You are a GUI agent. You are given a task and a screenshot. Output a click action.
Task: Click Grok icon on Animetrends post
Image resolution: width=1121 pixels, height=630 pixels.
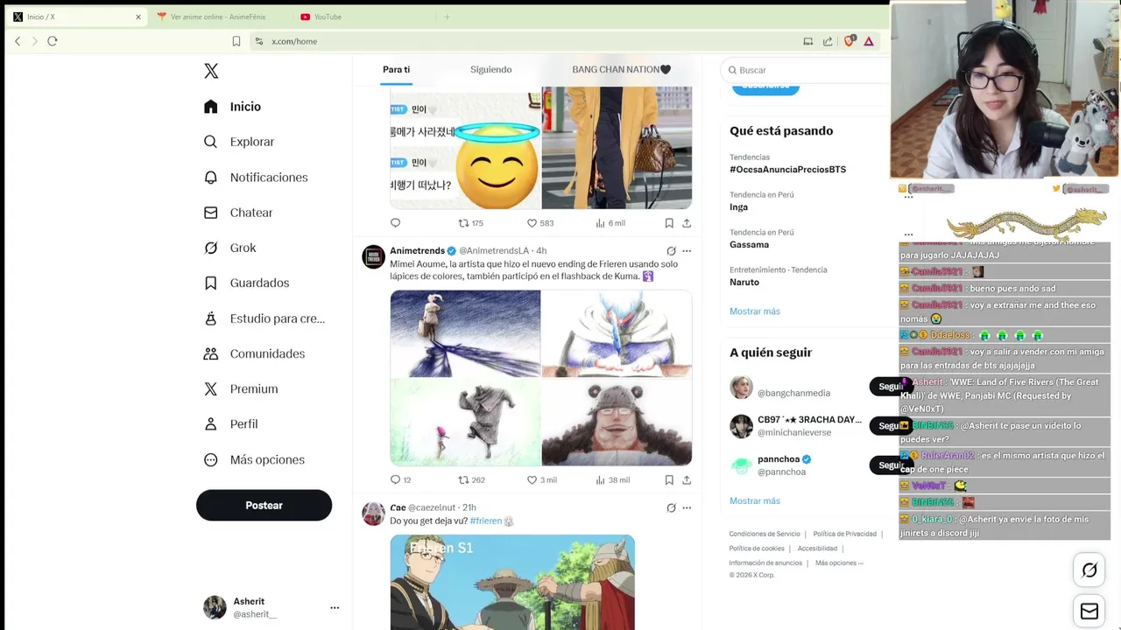(x=671, y=251)
